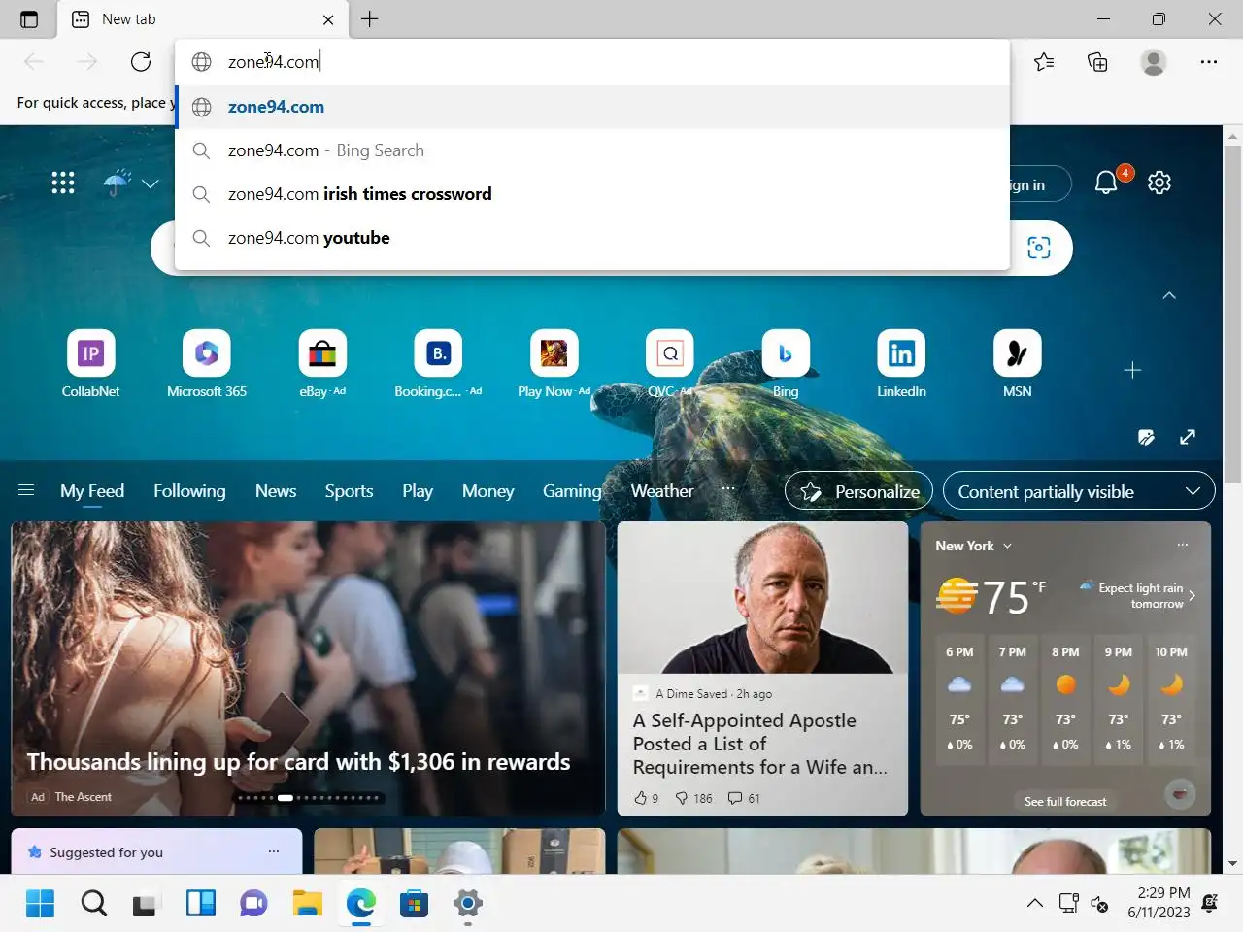Open the taskbar clock and date
This screenshot has width=1243, height=932.
pyautogui.click(x=1159, y=903)
